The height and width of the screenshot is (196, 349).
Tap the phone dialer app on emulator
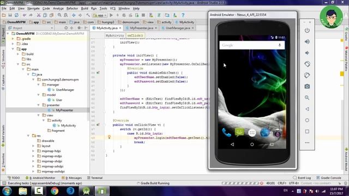[x=226, y=133]
